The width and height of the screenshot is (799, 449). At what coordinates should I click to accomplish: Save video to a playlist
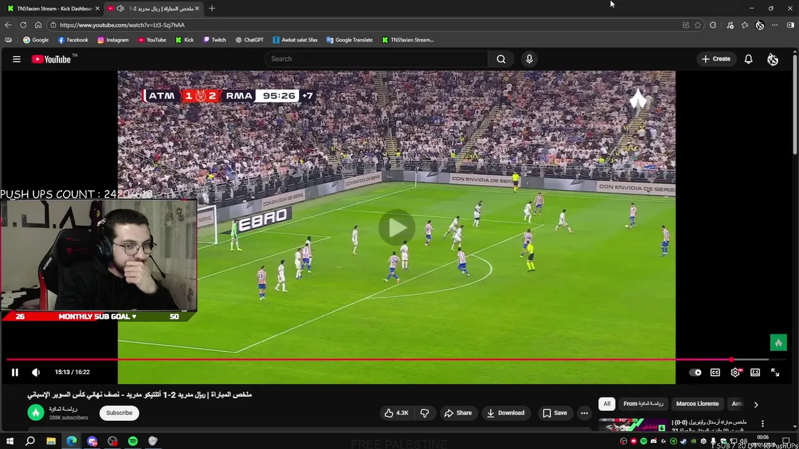pos(554,413)
